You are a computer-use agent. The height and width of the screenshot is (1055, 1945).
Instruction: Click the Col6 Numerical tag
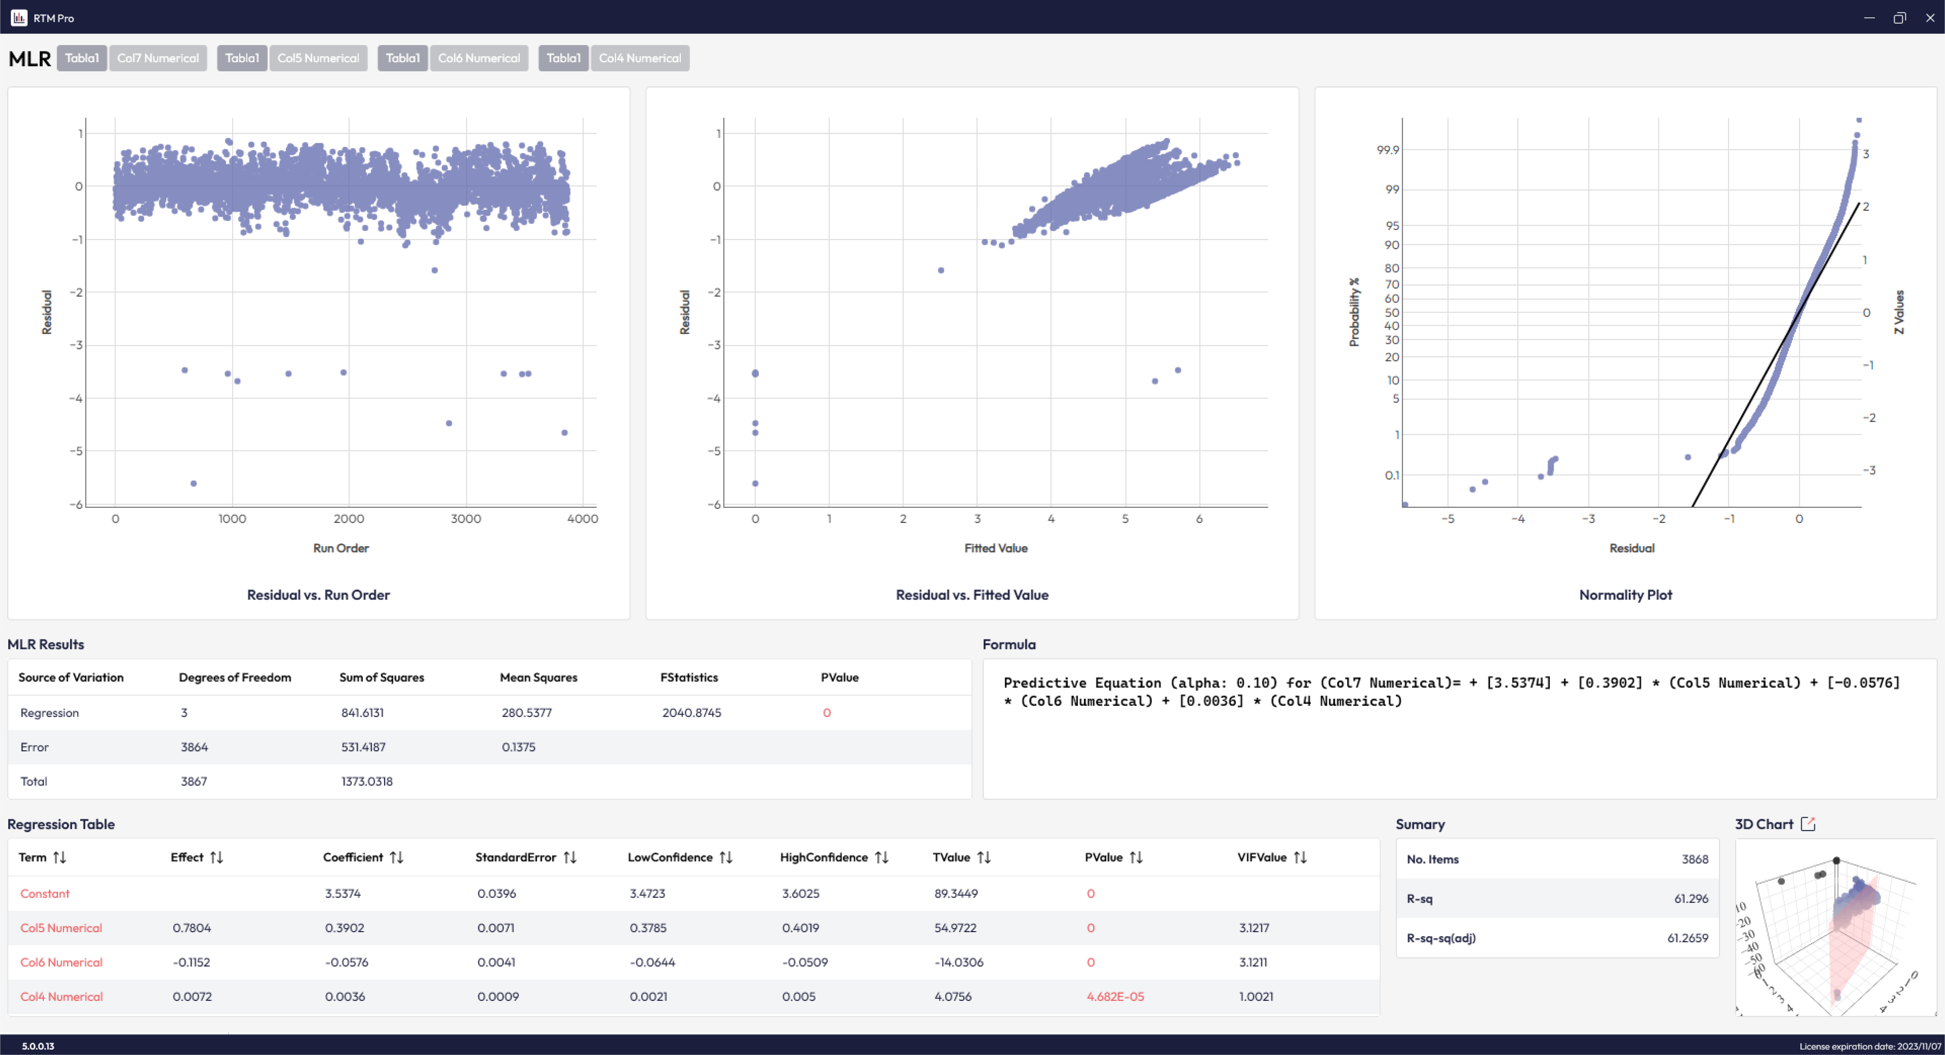[479, 58]
